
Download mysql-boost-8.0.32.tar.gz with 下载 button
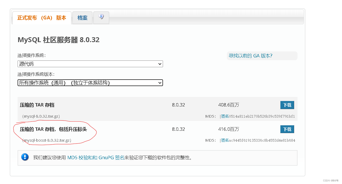(287, 129)
